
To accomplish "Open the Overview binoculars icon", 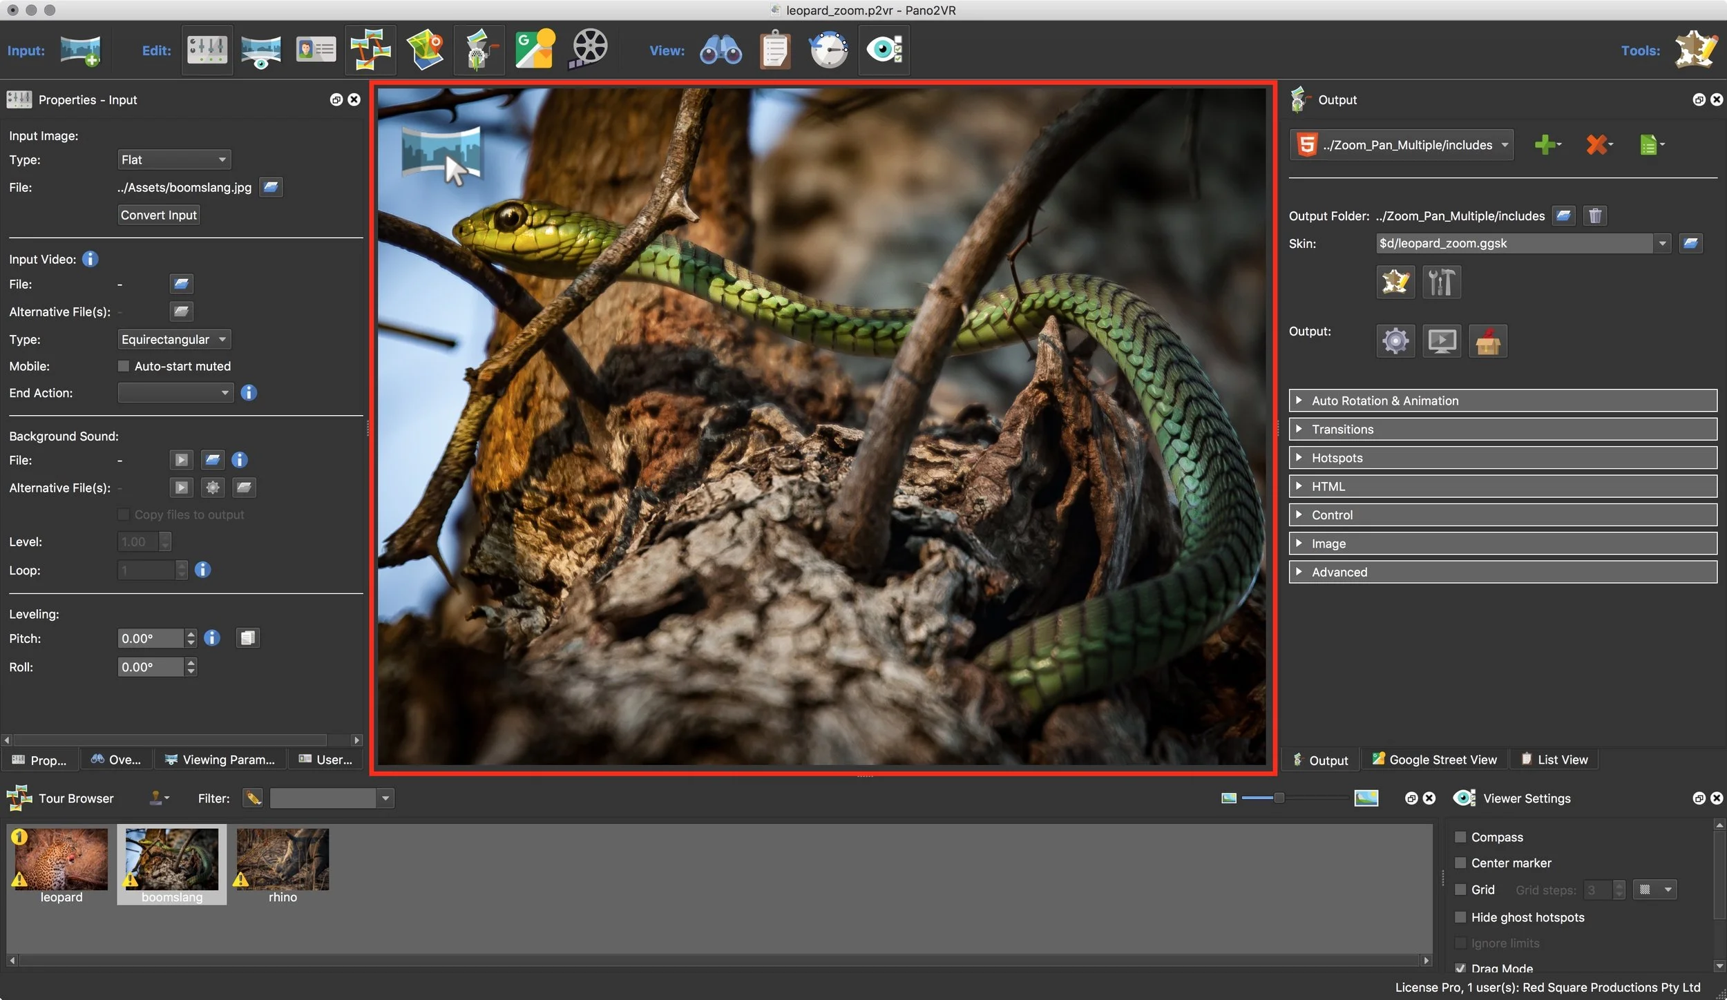I will click(721, 50).
